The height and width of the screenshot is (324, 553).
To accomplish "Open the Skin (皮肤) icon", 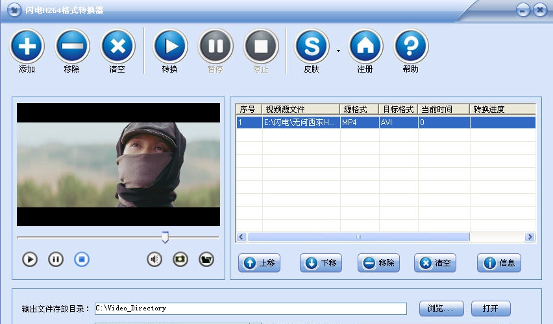I will click(312, 47).
